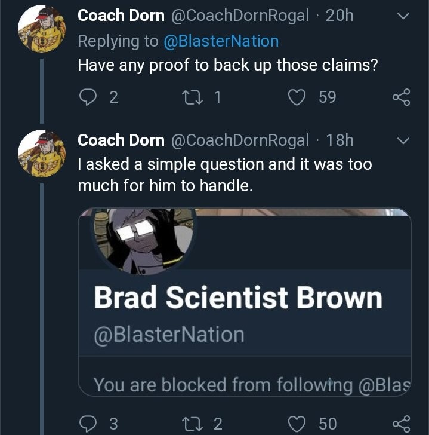Open the @BlasterNation mention link
Screen dimensions: 429x435
[x=221, y=41]
